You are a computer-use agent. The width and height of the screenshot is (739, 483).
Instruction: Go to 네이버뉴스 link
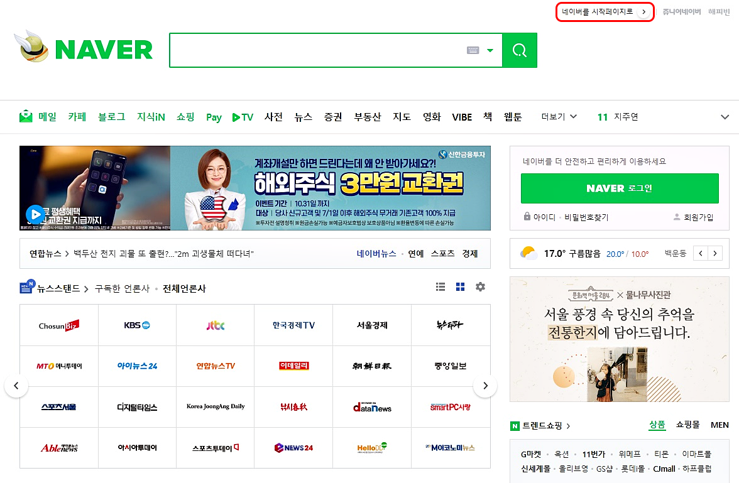click(376, 254)
